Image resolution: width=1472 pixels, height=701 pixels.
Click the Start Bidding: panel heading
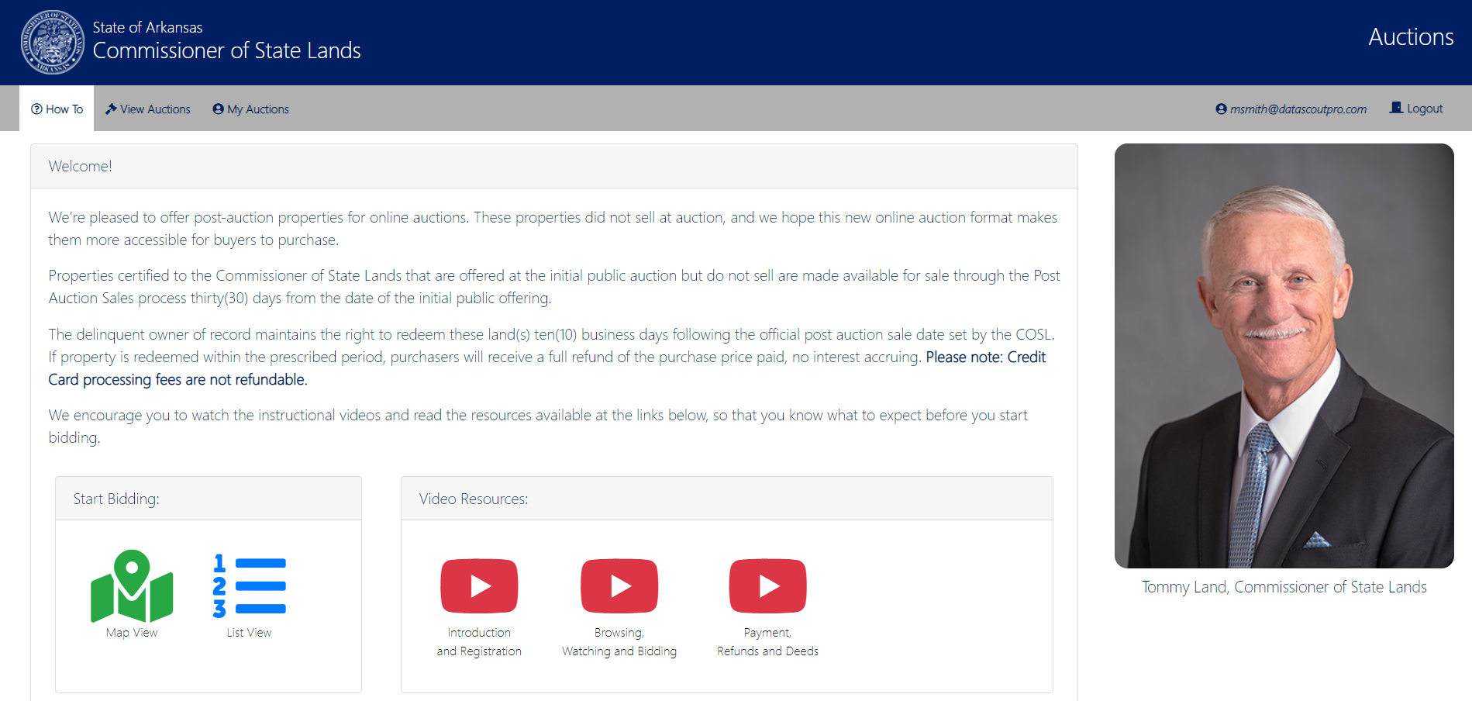click(x=116, y=499)
